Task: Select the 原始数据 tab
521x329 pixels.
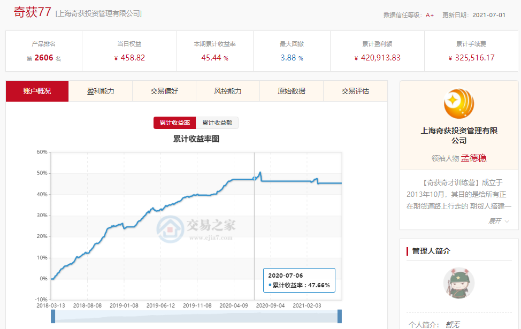Action: click(x=292, y=91)
